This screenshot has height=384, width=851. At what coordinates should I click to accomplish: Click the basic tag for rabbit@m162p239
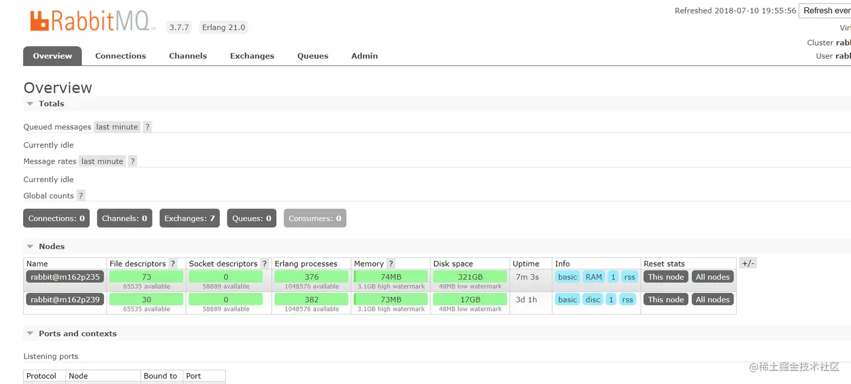(x=567, y=300)
